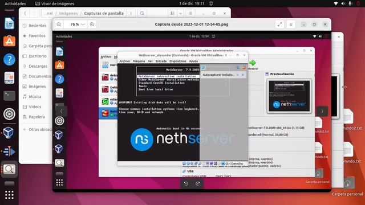Image resolution: width=365 pixels, height=205 pixels.
Task: Select Mundo2.txt file on the desktop
Action: [x=352, y=120]
